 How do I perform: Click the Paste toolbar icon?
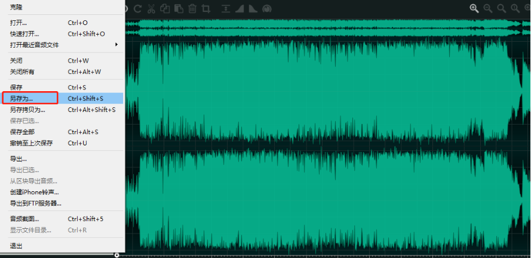click(179, 8)
